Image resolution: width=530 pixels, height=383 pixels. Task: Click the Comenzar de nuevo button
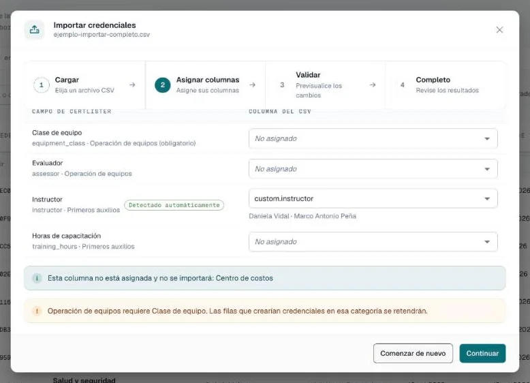pos(413,353)
